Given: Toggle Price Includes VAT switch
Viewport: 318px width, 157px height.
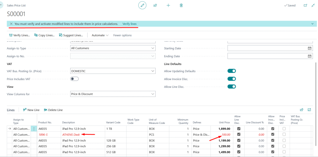Looking at the screenshot, I should click(x=75, y=79).
